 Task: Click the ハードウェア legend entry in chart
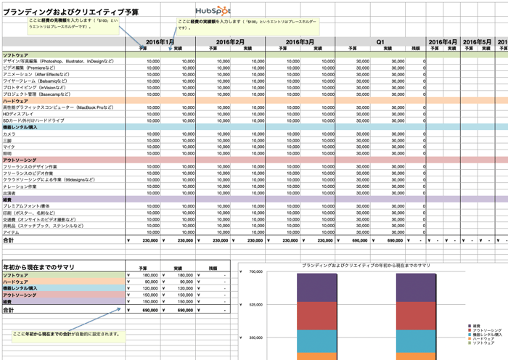[481, 339]
